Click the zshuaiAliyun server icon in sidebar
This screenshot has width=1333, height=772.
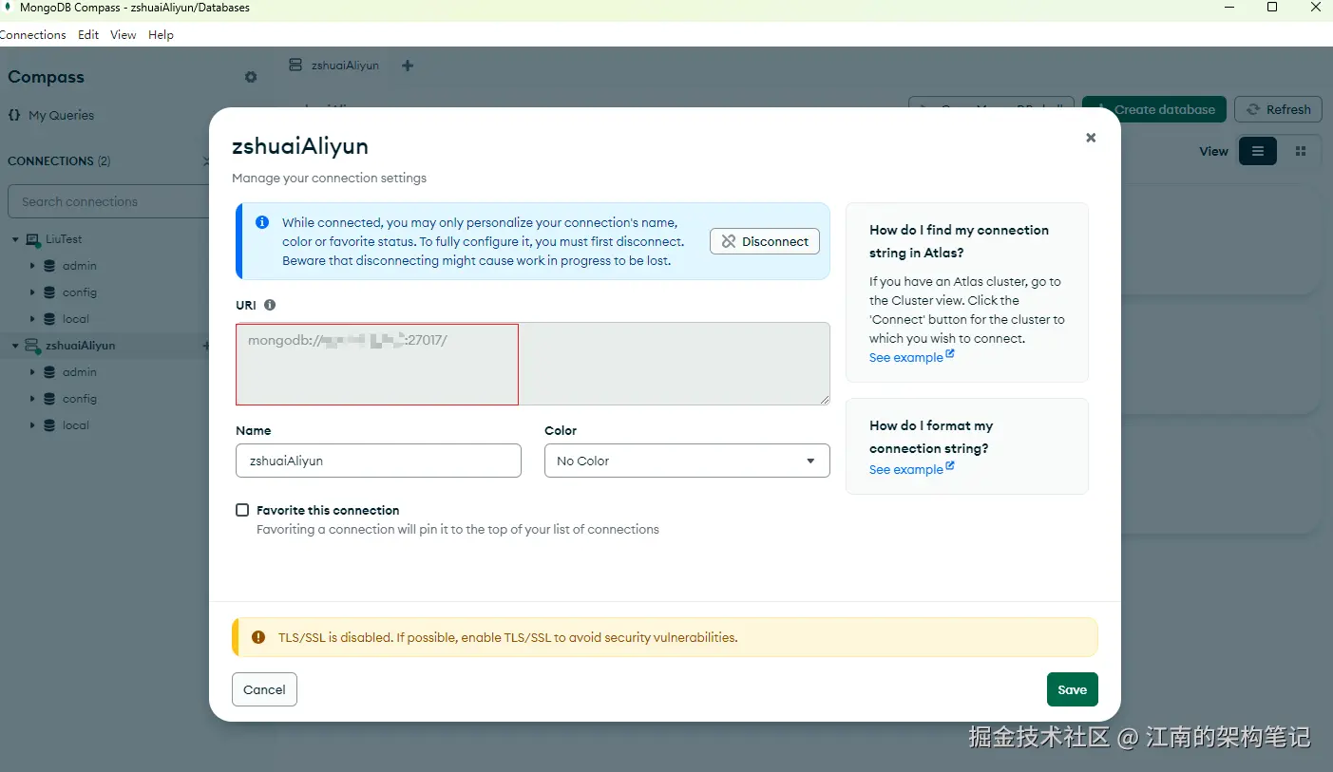[x=32, y=346]
